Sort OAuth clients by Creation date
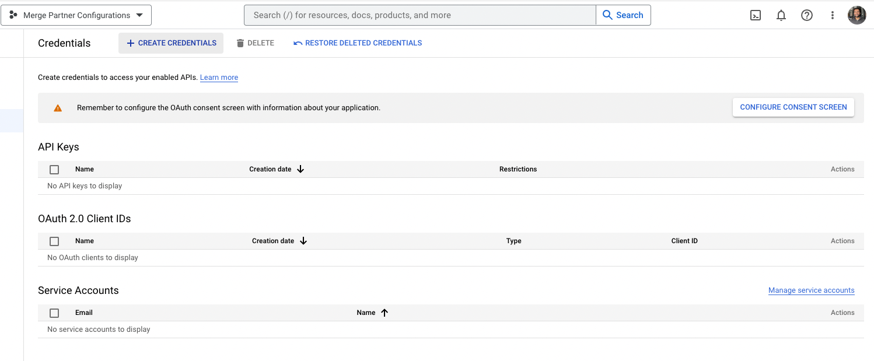 coord(303,241)
